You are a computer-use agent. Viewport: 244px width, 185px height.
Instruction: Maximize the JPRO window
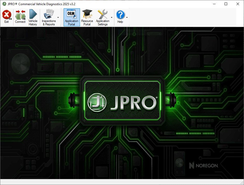tap(226, 4)
